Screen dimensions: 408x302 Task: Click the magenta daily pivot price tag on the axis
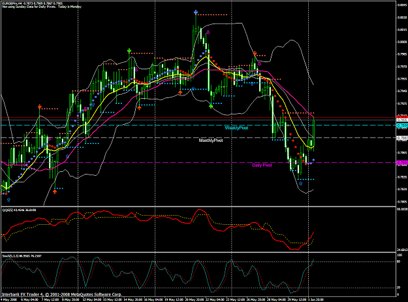click(x=402, y=163)
